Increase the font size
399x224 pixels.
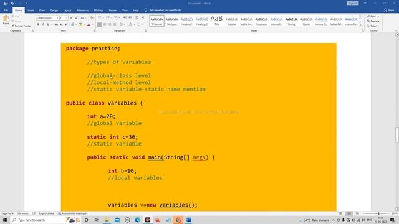(x=71, y=18)
